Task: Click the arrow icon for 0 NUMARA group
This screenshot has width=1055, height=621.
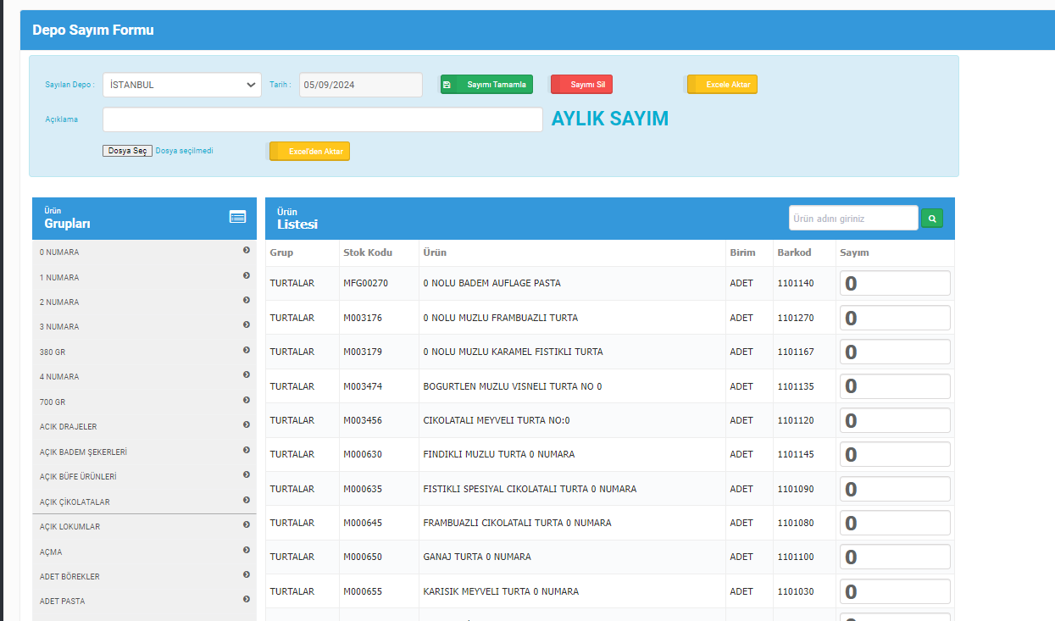Action: click(247, 250)
